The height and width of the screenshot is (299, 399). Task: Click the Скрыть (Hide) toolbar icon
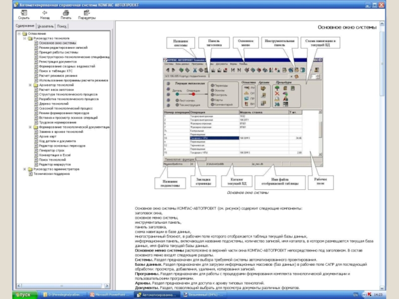click(x=24, y=12)
